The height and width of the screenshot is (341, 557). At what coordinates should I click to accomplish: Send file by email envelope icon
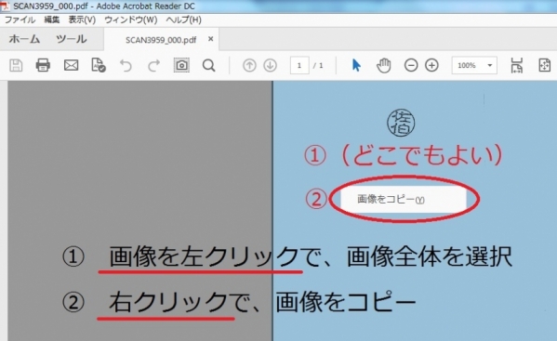pyautogui.click(x=71, y=65)
